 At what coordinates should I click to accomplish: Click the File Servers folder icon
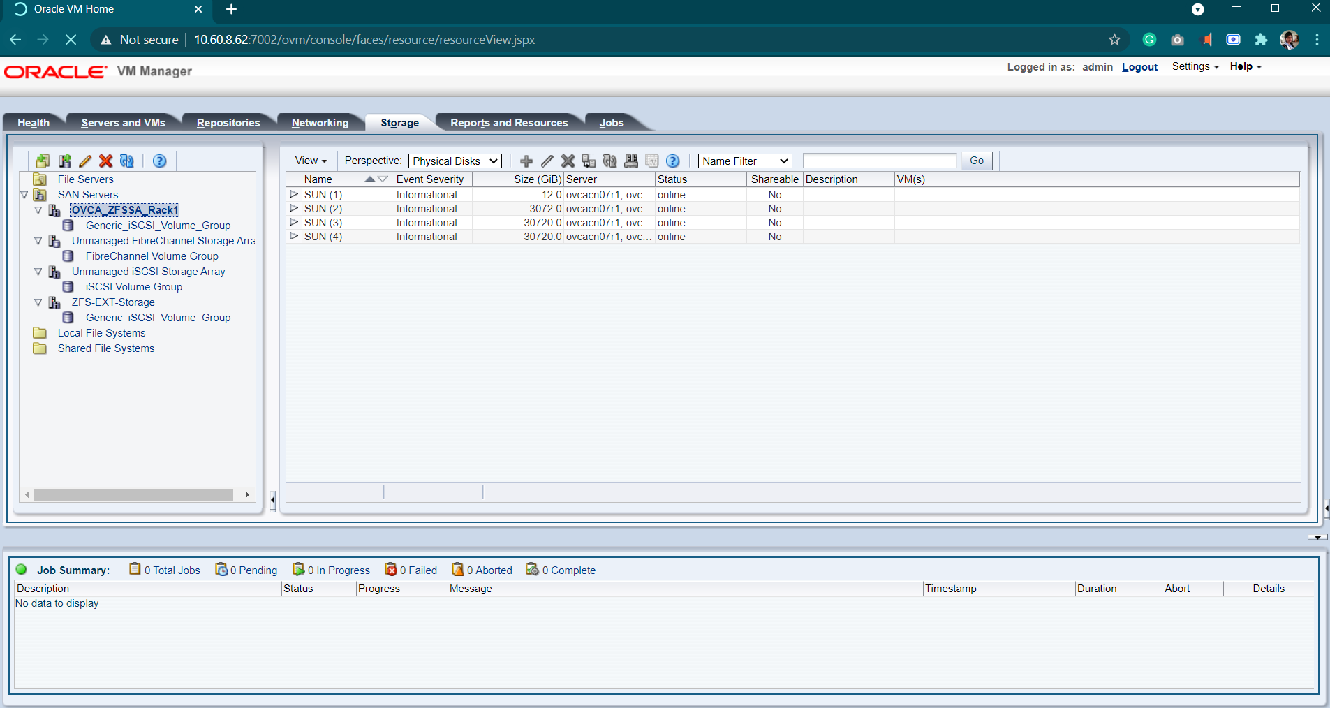tap(40, 179)
